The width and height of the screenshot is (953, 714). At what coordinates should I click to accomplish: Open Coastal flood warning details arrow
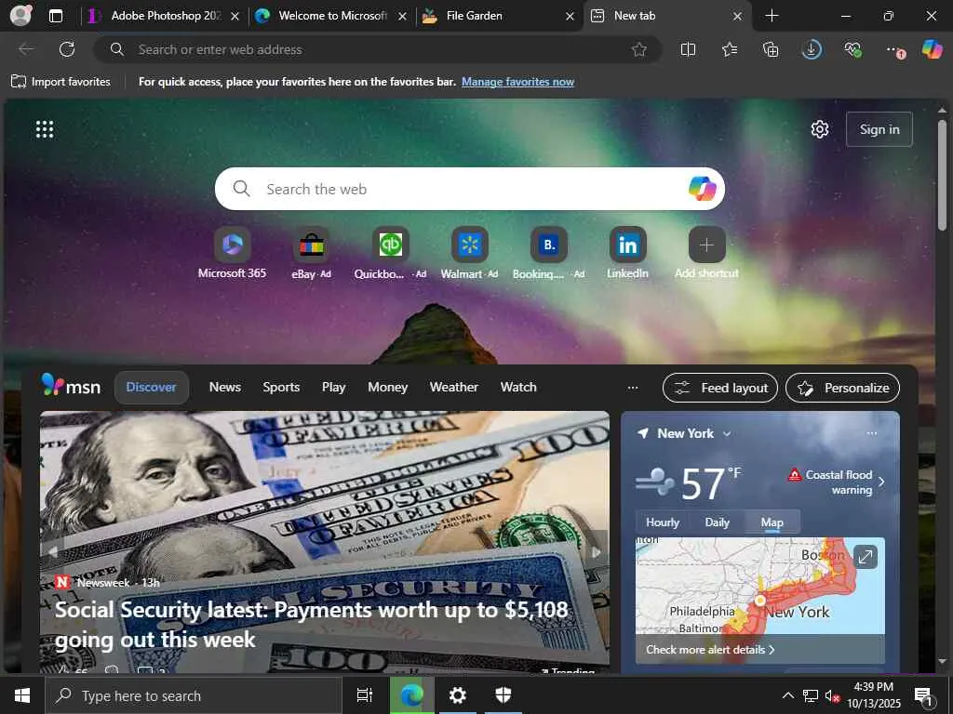click(x=881, y=482)
